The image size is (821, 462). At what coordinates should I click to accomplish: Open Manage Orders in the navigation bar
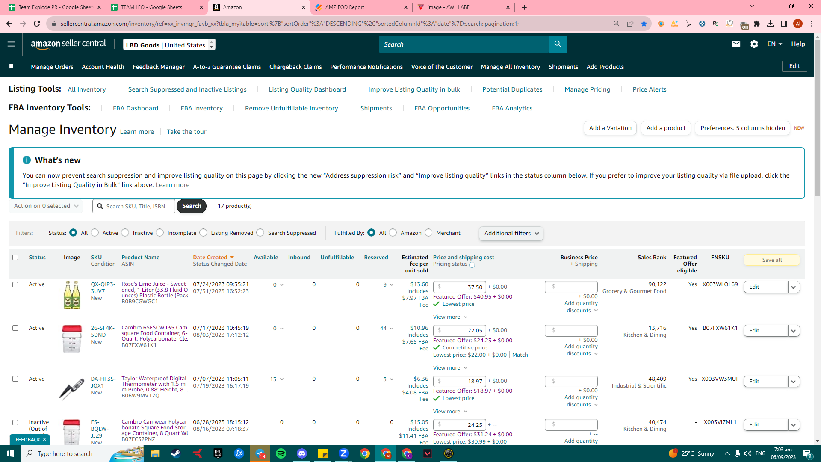pyautogui.click(x=52, y=67)
